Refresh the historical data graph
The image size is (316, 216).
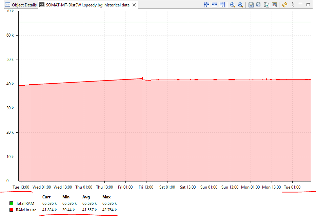tap(284, 5)
